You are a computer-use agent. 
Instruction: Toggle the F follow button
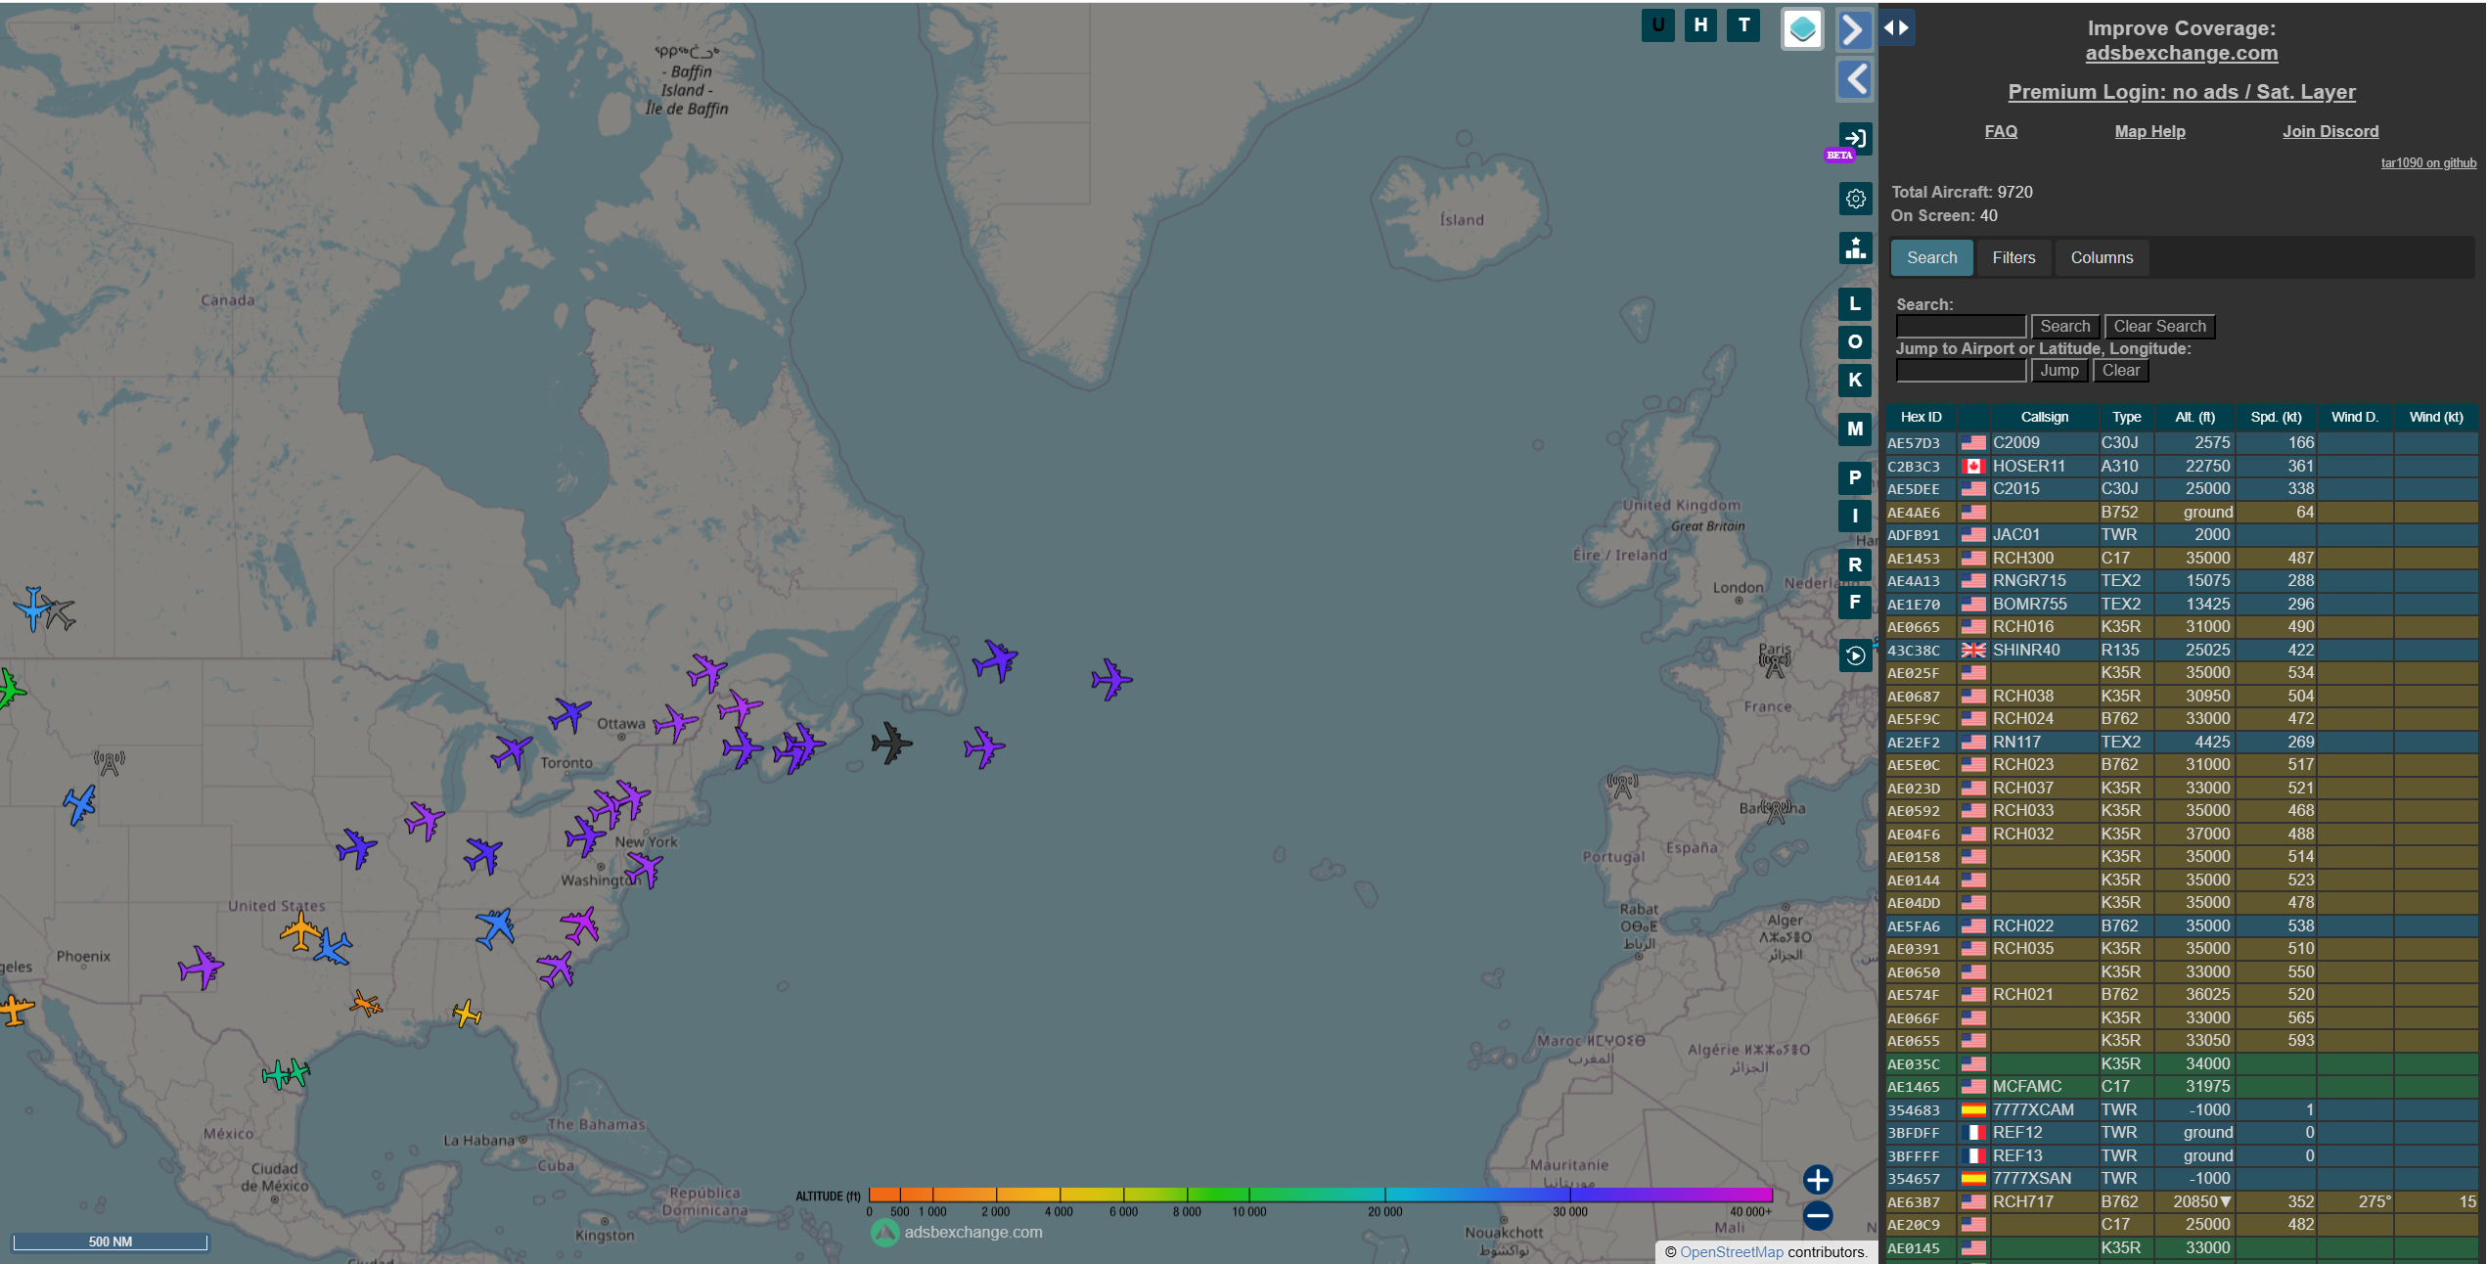click(1855, 603)
